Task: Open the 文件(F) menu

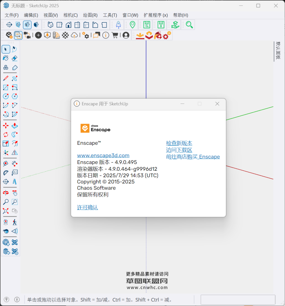Action: coord(12,15)
